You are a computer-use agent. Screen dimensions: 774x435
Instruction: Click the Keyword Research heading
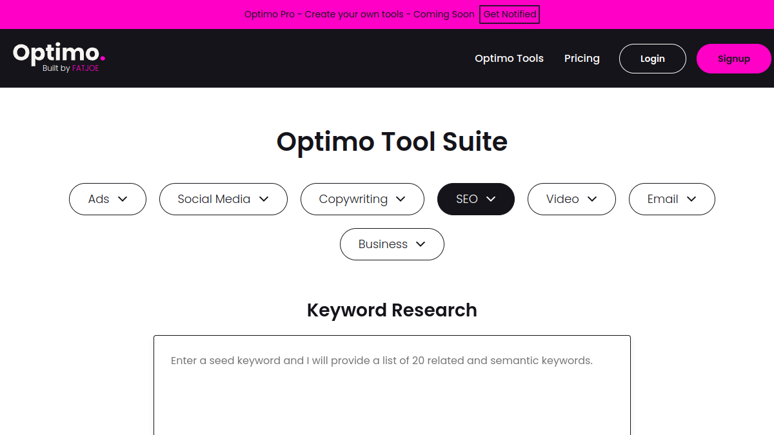pyautogui.click(x=392, y=310)
